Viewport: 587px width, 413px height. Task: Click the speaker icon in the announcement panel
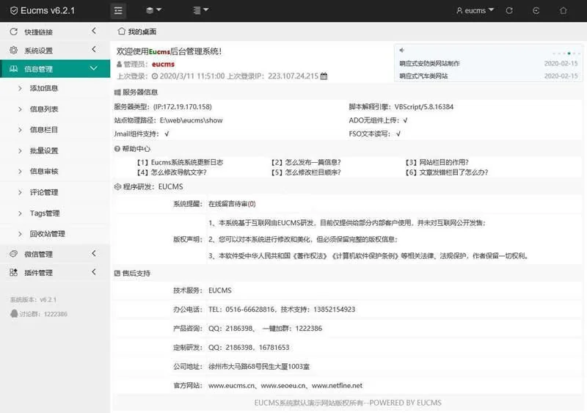click(x=402, y=51)
